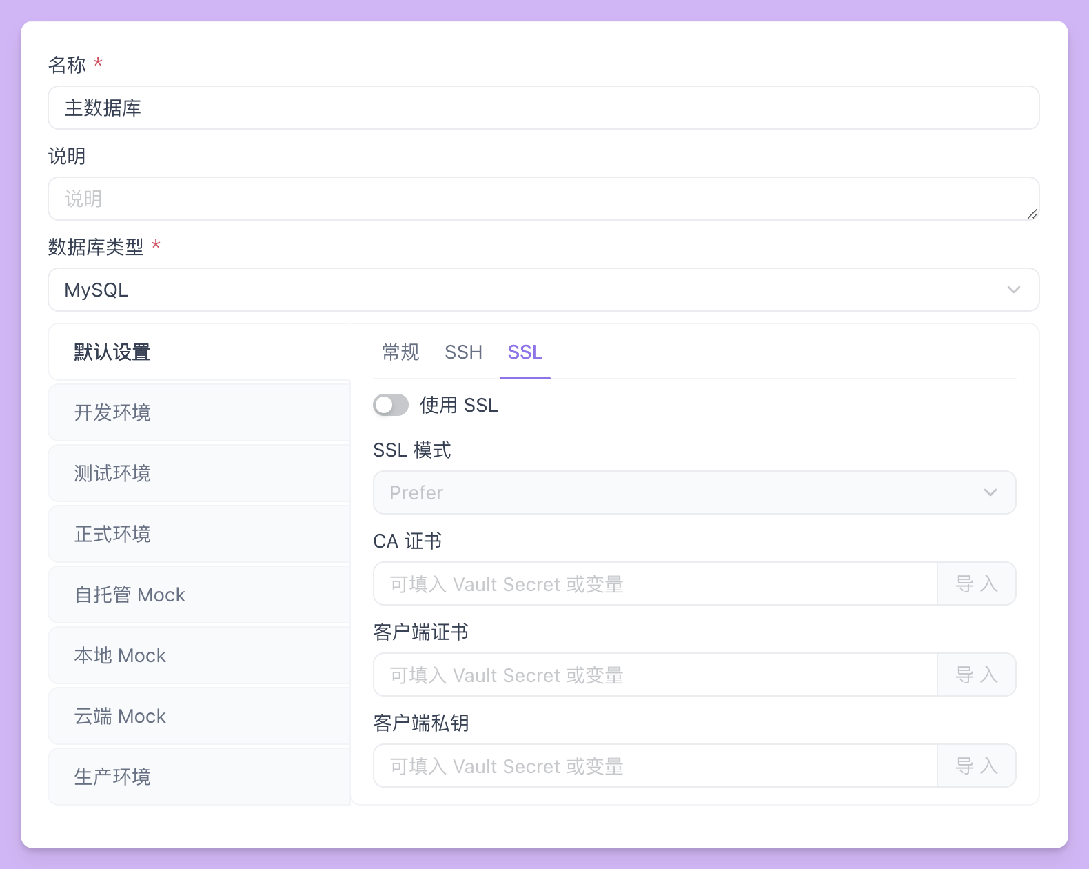Click the SSL 模式 label
The width and height of the screenshot is (1089, 869).
coord(412,450)
